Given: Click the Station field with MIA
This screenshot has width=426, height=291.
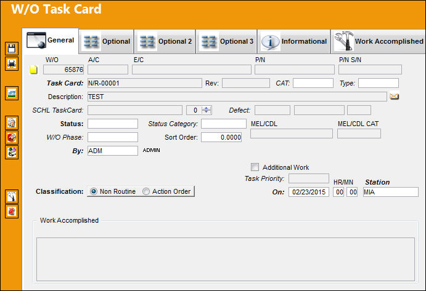Looking at the screenshot, I should pos(391,192).
